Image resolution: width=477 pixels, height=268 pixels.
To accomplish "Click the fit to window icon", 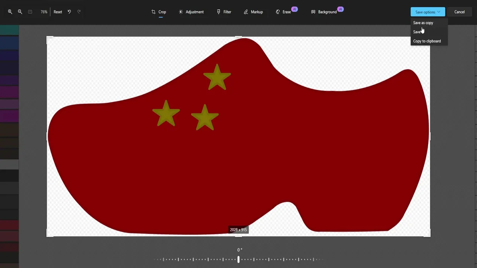I will coord(30,12).
